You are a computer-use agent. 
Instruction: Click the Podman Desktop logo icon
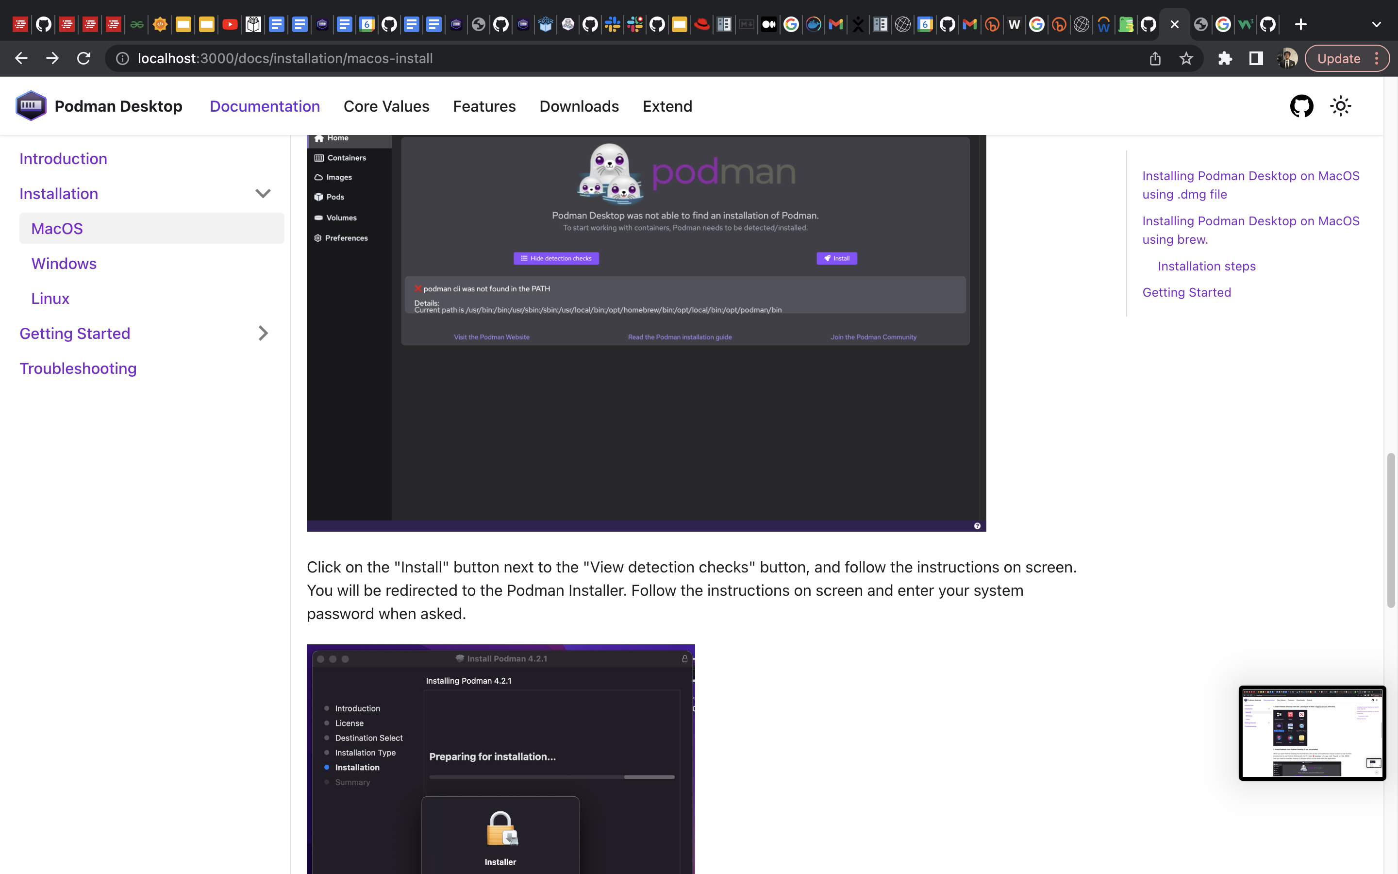click(31, 106)
